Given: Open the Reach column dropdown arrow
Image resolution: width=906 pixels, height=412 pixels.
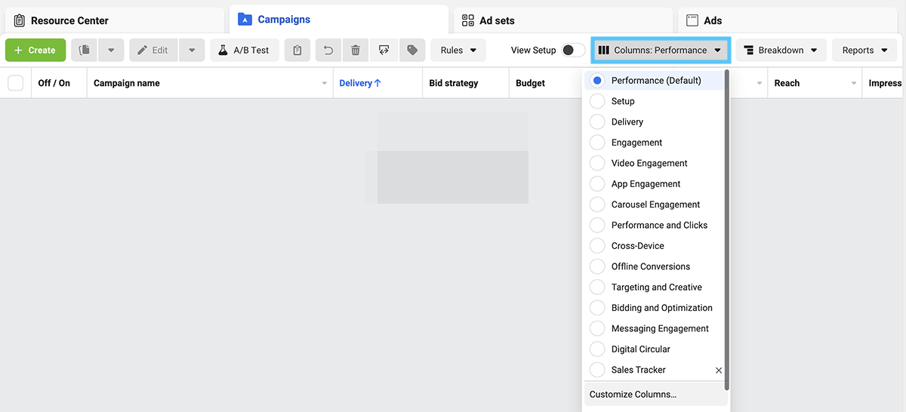Looking at the screenshot, I should pyautogui.click(x=854, y=83).
